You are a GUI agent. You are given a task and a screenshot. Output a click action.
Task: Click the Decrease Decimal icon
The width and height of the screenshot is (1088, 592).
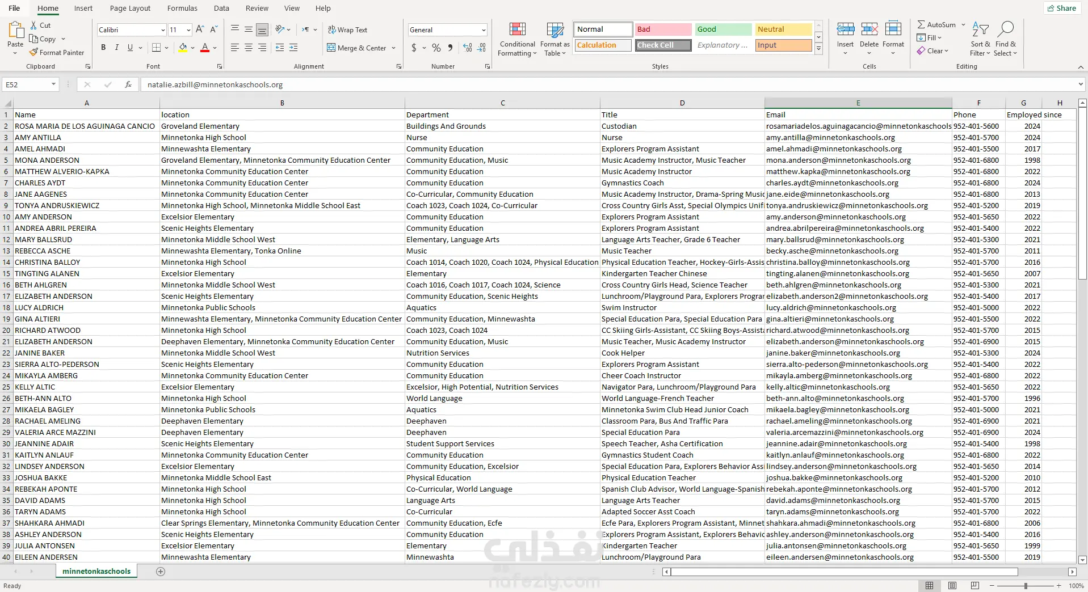pos(481,48)
